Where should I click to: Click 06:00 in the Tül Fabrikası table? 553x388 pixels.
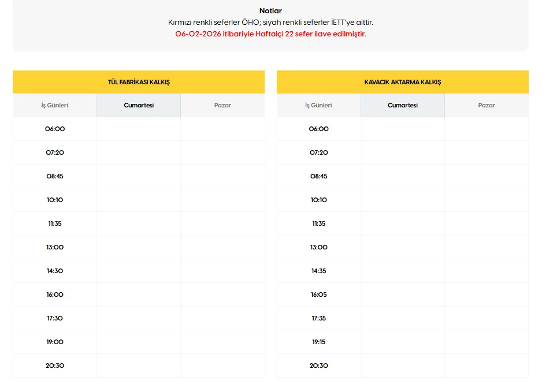(55, 129)
